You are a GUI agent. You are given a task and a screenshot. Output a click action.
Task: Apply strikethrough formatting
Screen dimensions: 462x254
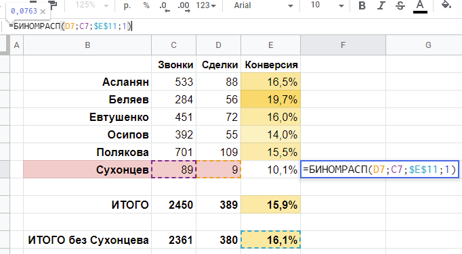point(400,5)
